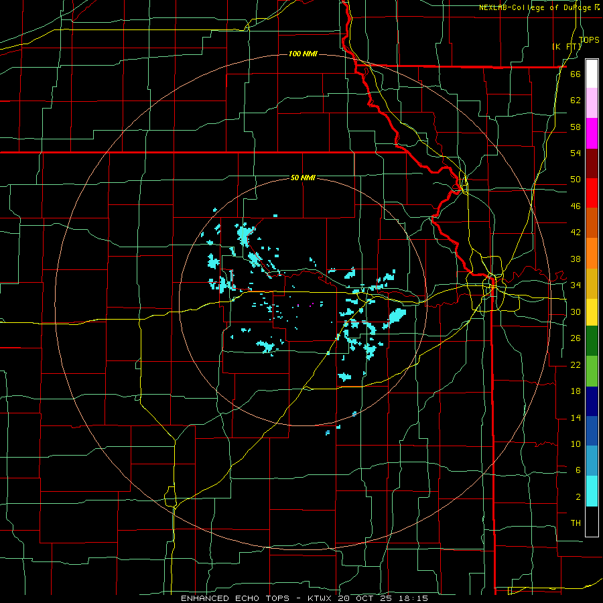
Task: Click the gold legend swatch
Action: pyautogui.click(x=592, y=283)
